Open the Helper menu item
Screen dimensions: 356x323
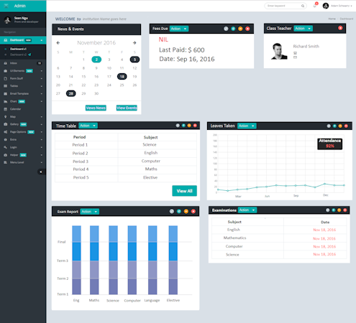tap(23, 155)
